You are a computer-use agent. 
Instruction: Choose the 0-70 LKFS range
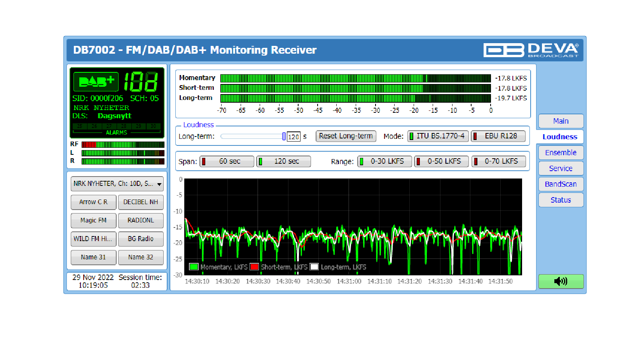pyautogui.click(x=499, y=161)
